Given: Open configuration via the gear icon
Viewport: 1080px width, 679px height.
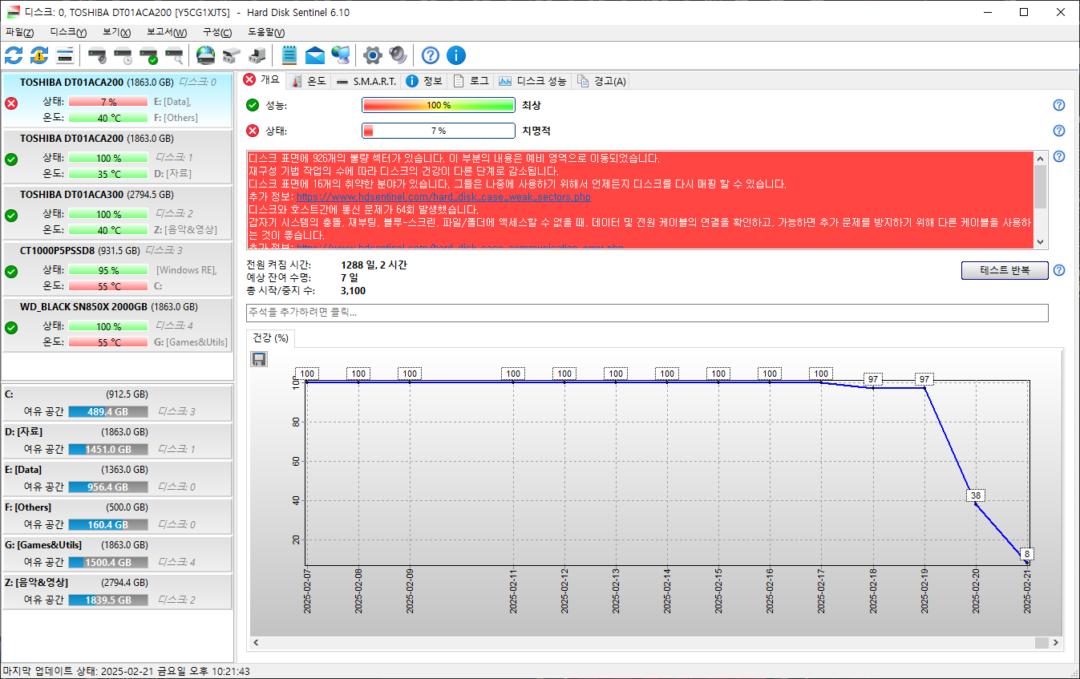Looking at the screenshot, I should [x=372, y=55].
